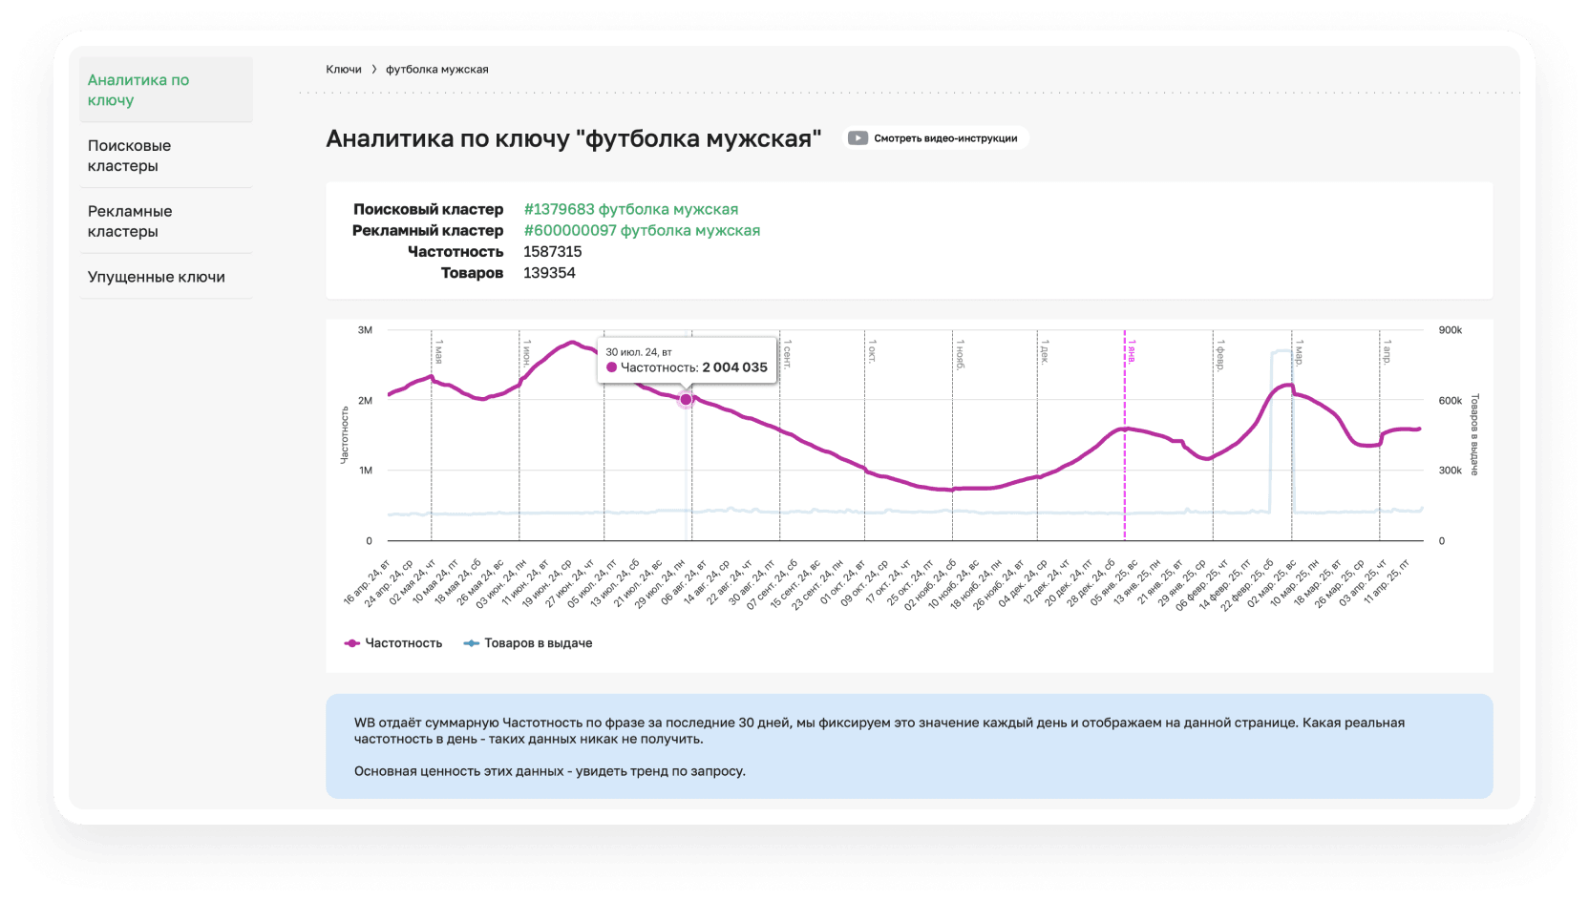1589x901 pixels.
Task: Open ad cluster #600000097 link
Action: 642,230
